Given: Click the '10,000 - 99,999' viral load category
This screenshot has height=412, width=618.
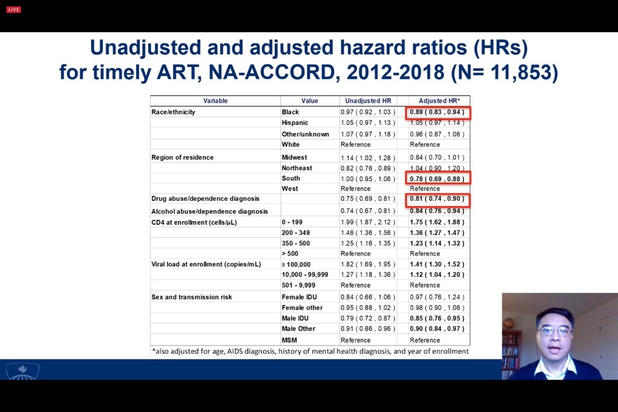Looking at the screenshot, I should [305, 274].
